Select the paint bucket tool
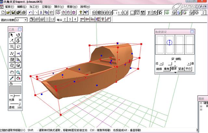Screen dimensions: 208x133 (18, 78)
